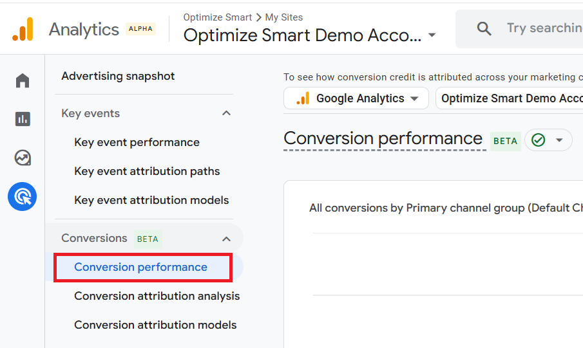Click the green checkmark status icon

tap(539, 140)
